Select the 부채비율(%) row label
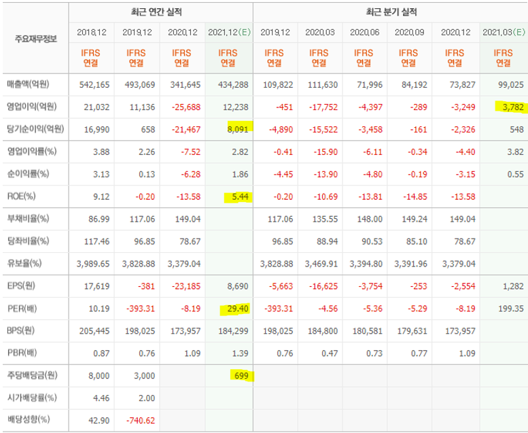The image size is (528, 433). tap(29, 219)
